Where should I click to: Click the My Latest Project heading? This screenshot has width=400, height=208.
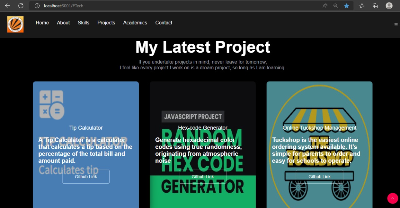pyautogui.click(x=203, y=47)
